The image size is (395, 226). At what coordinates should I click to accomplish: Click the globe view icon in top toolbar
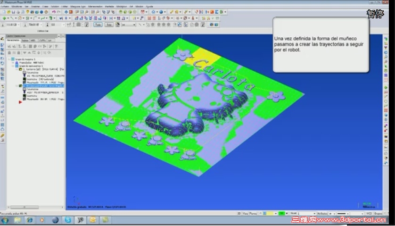pos(161,12)
